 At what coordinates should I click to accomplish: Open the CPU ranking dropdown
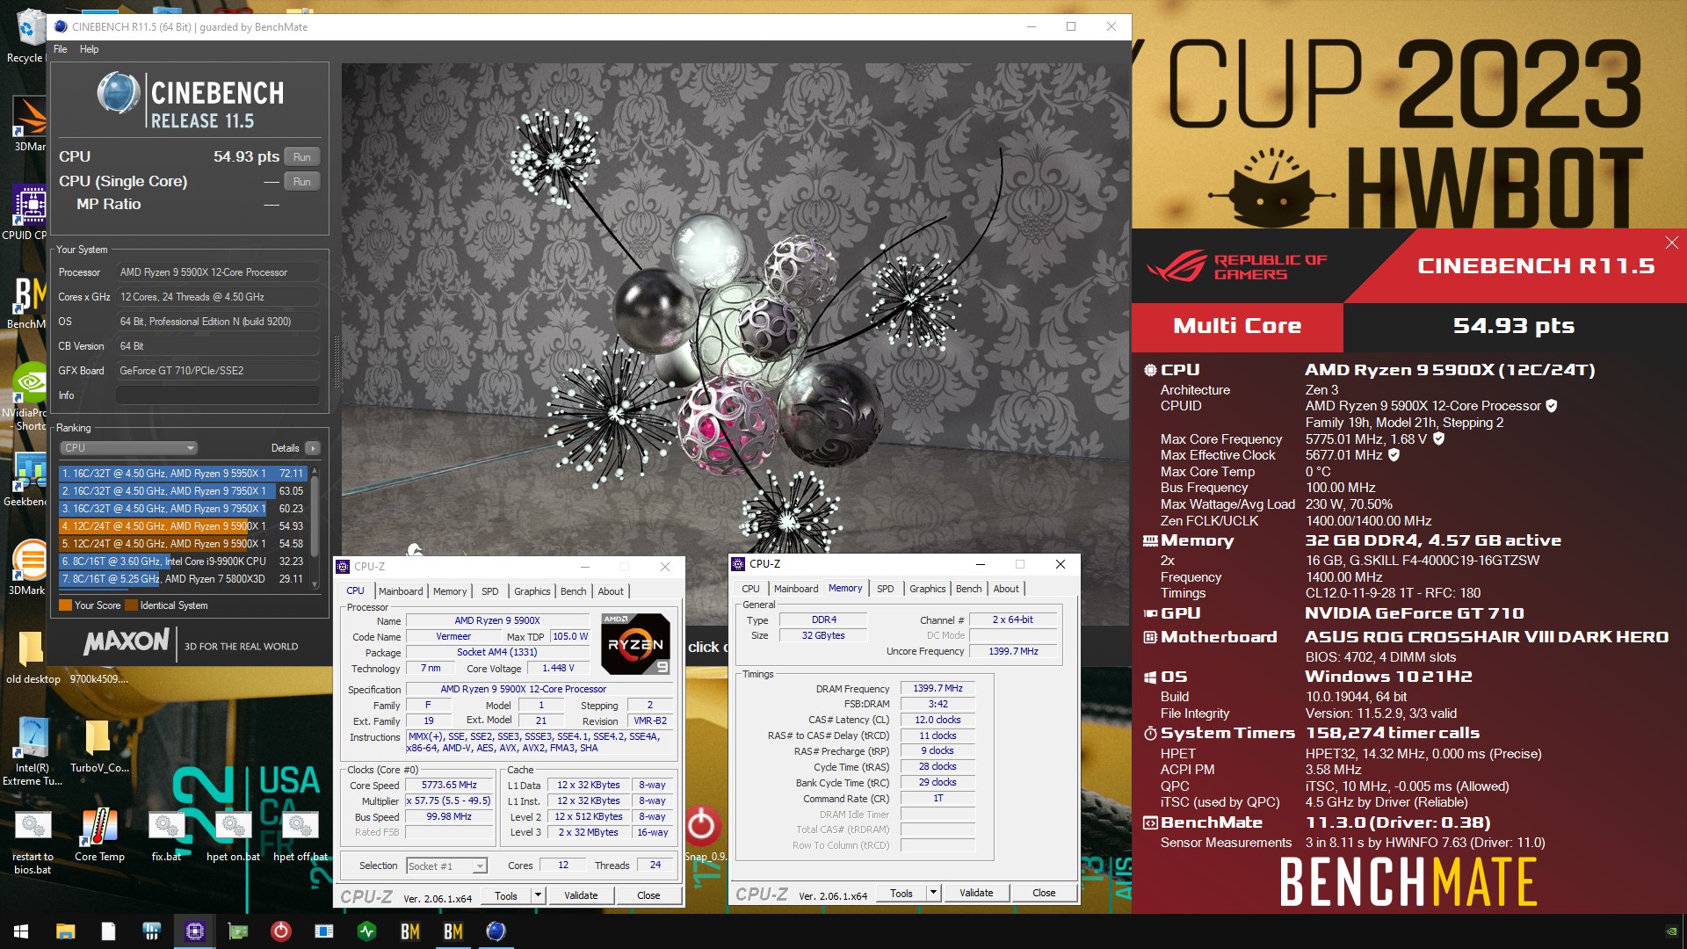128,448
